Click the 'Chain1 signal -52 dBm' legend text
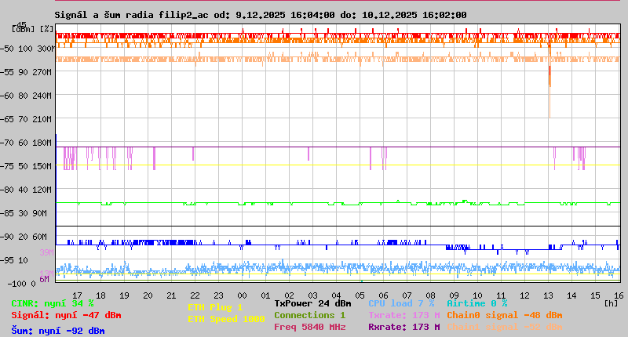The width and height of the screenshot is (628, 337). point(505,327)
